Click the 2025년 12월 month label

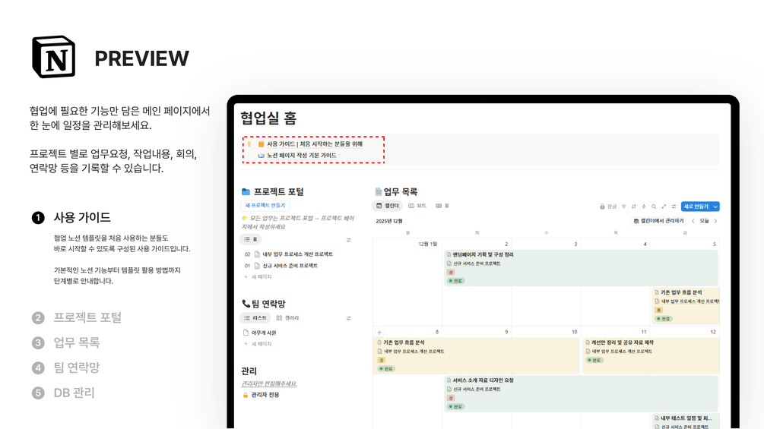tap(388, 221)
